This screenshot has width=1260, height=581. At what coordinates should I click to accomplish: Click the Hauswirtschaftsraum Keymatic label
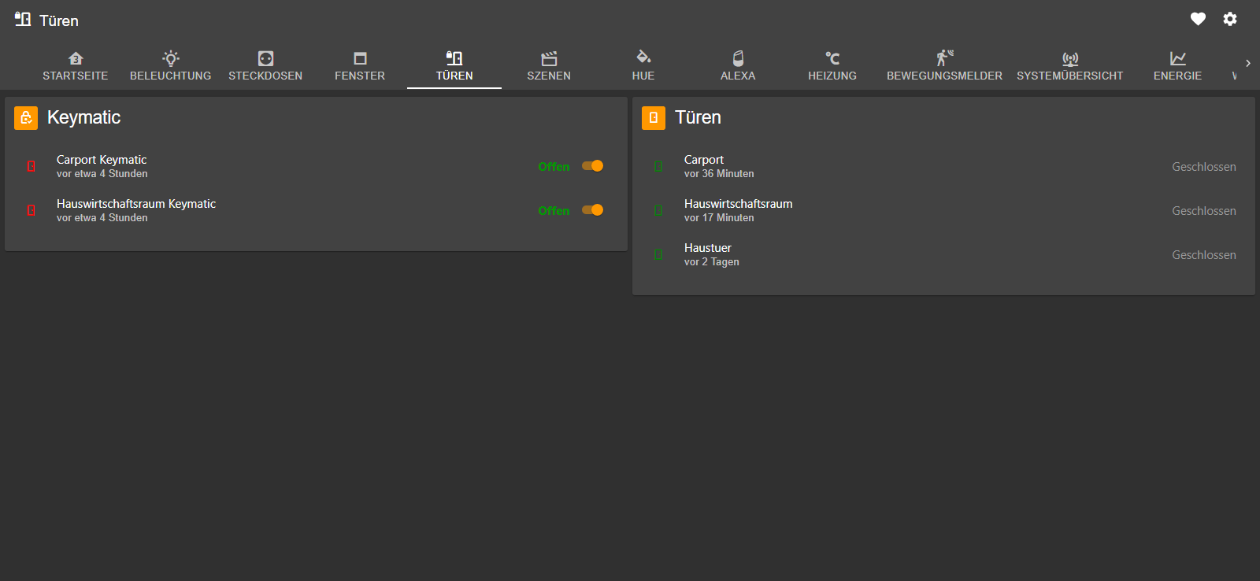(136, 204)
